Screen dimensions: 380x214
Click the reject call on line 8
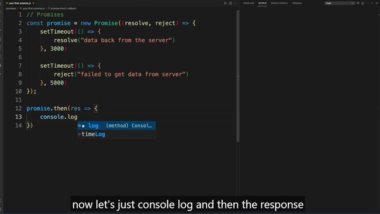[x=64, y=74]
